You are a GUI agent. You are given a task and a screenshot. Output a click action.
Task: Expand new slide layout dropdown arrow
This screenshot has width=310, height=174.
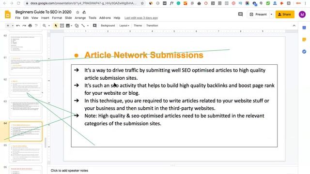point(13,26)
